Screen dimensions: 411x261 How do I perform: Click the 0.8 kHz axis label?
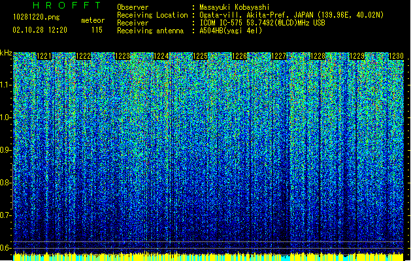(6, 183)
